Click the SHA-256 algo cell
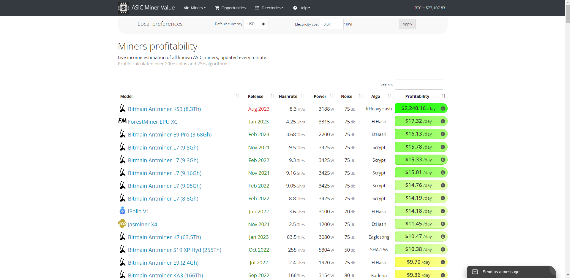The height and width of the screenshot is (278, 570). [379, 250]
